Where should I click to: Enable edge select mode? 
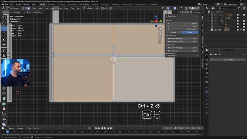pos(26,8)
